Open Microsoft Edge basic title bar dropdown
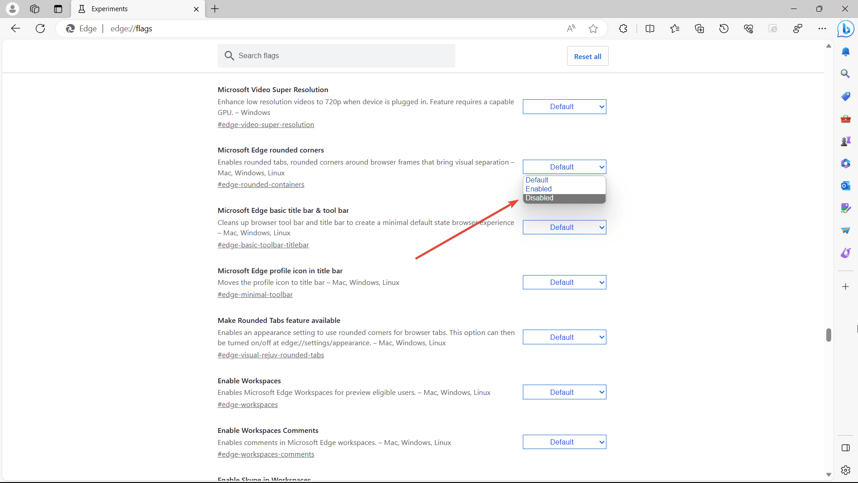This screenshot has height=483, width=858. click(x=564, y=227)
